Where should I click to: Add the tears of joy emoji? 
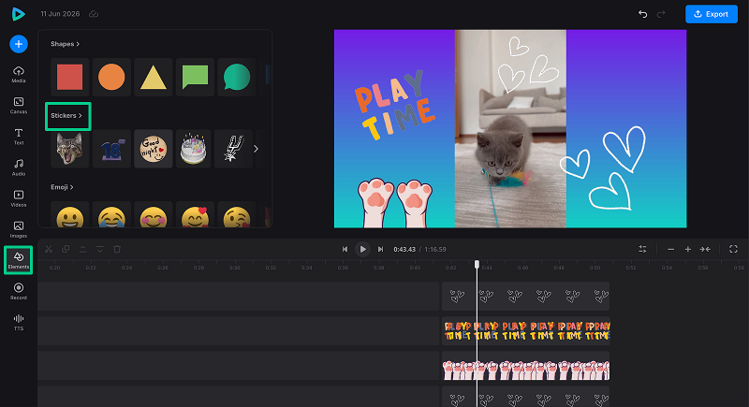111,215
